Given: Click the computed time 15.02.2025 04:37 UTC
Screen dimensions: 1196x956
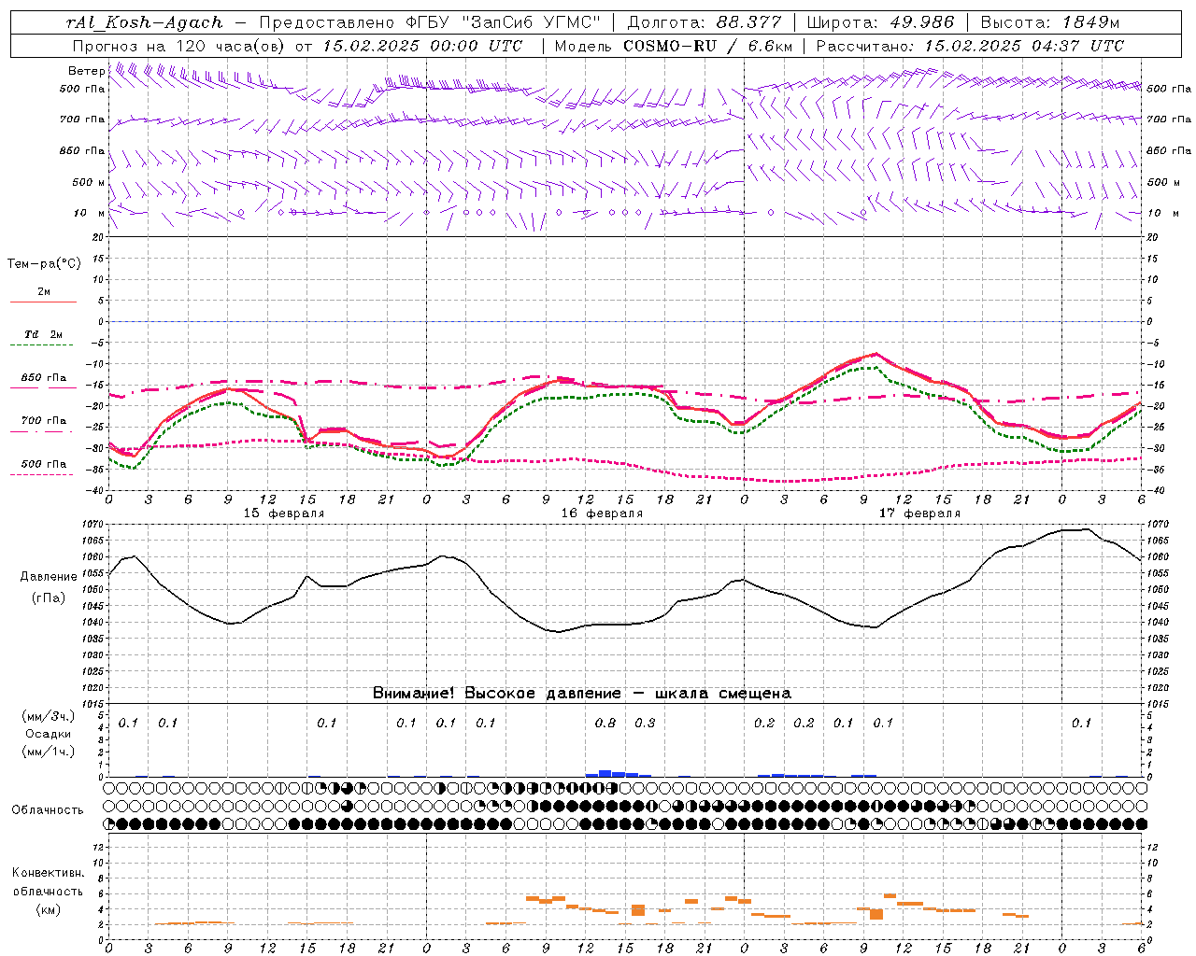Looking at the screenshot, I should point(1023,45).
